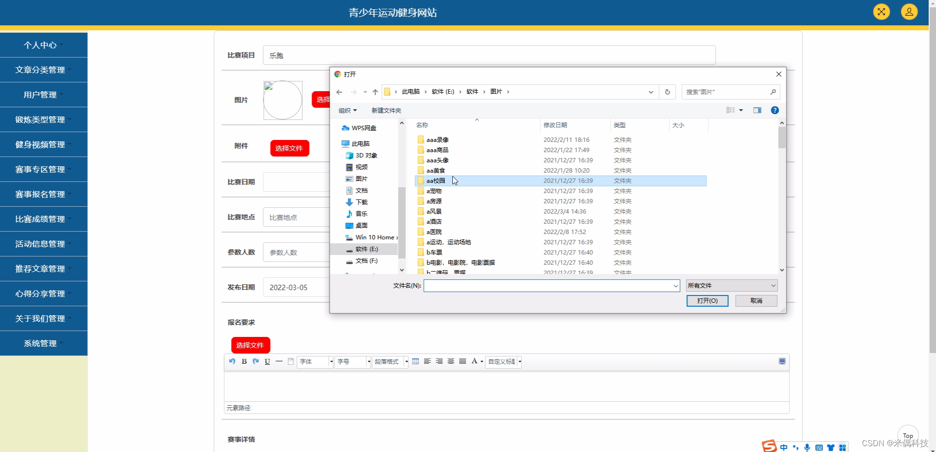
Task: Click the fullscreen toggle icon in header
Action: click(881, 12)
